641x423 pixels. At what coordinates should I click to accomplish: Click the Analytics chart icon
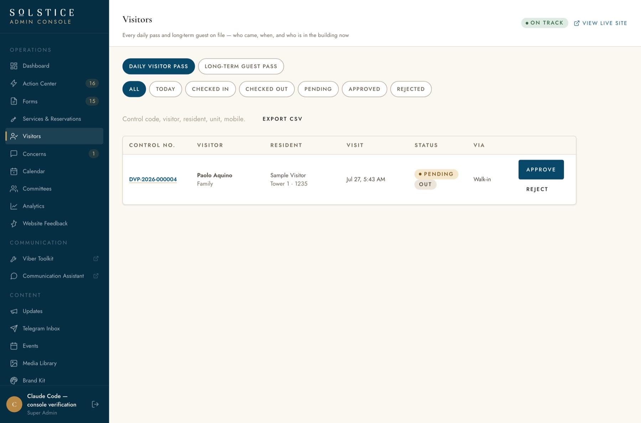click(14, 206)
